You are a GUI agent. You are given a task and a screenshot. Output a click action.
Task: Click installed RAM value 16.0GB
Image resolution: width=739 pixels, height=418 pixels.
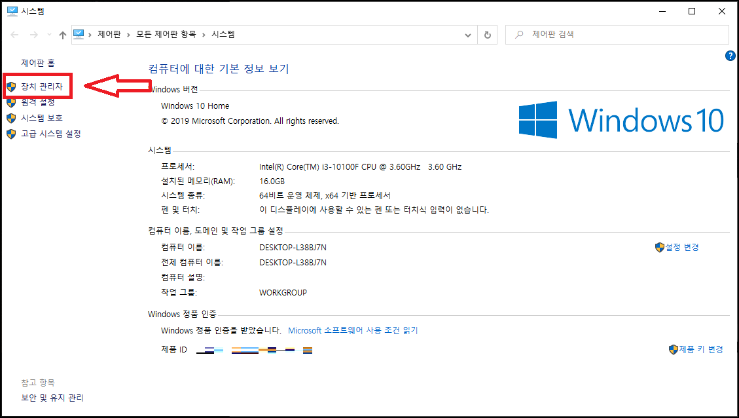[x=272, y=181]
